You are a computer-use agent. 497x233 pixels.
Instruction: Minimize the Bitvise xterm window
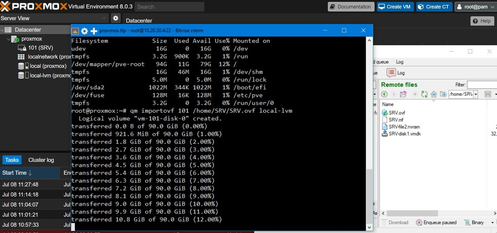click(x=325, y=31)
